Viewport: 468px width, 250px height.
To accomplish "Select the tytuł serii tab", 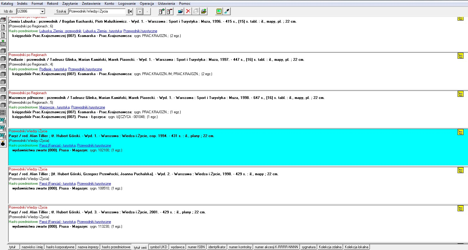I will [x=140, y=247].
